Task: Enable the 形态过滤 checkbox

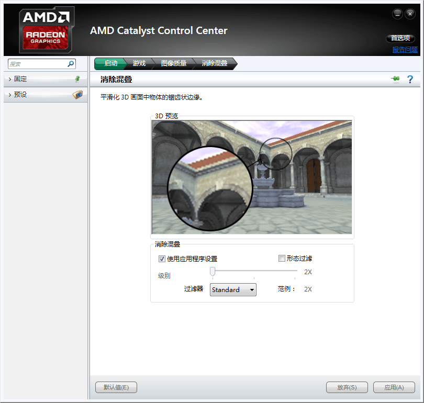Action: [282, 258]
